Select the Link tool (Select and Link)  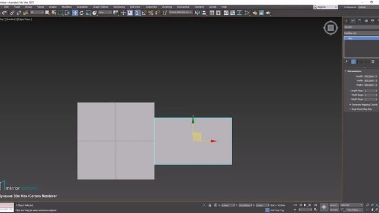[x=12, y=13]
